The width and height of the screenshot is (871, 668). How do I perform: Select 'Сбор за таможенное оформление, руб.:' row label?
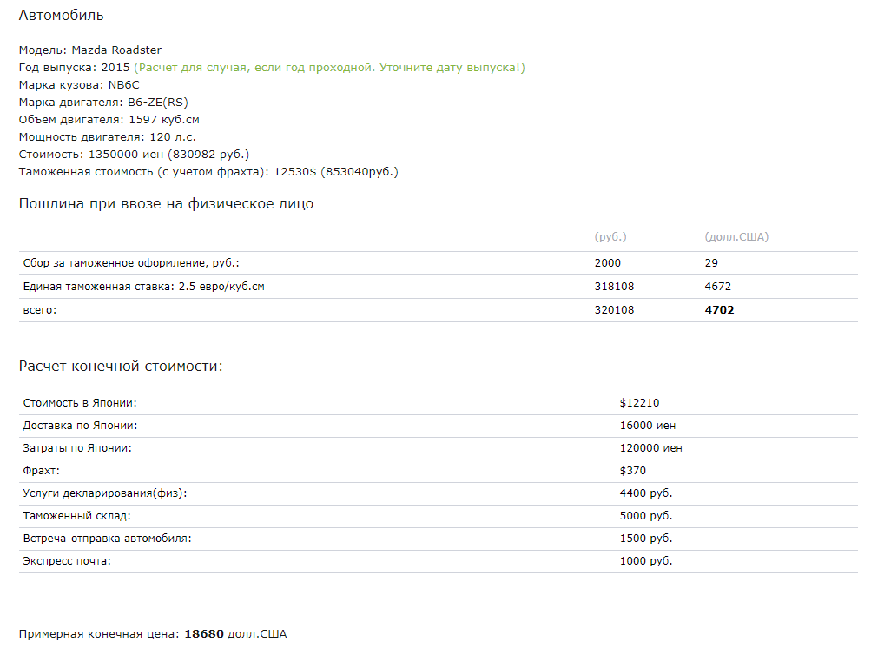click(131, 263)
